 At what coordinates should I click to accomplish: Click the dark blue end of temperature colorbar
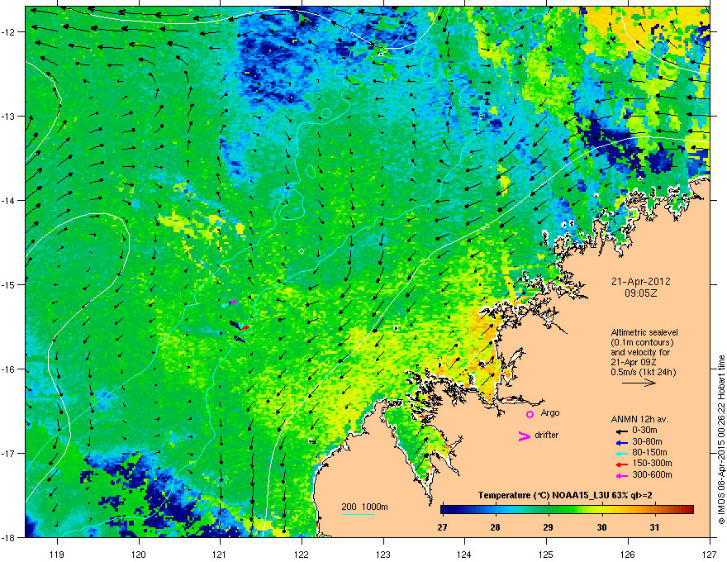click(x=446, y=510)
